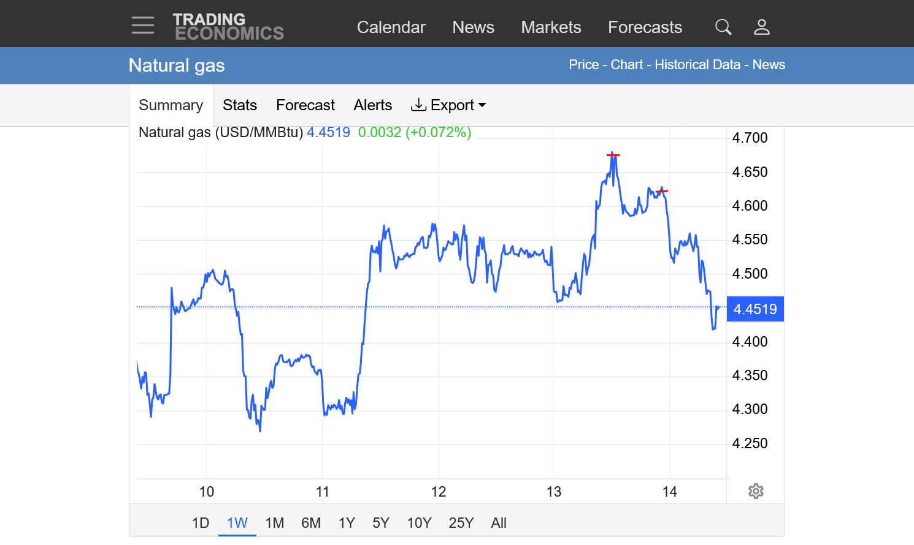Screen dimensions: 914x545
Task: Select the Summary tab
Action: tap(171, 105)
